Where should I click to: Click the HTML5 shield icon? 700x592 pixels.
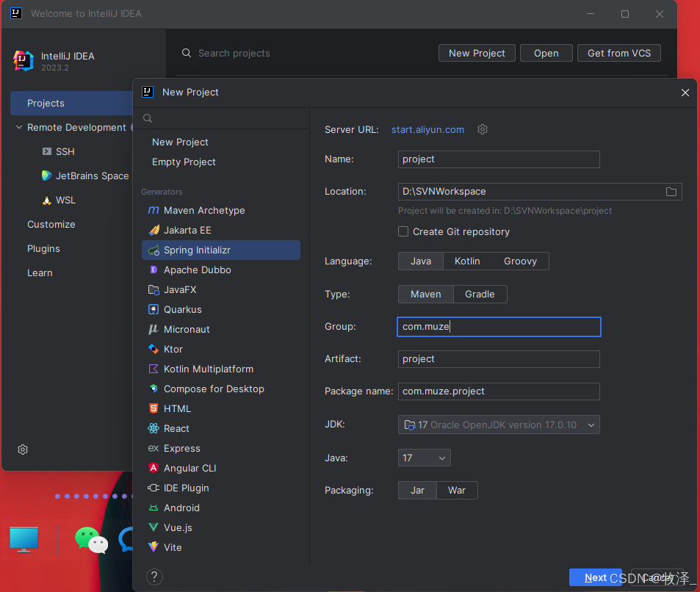154,408
